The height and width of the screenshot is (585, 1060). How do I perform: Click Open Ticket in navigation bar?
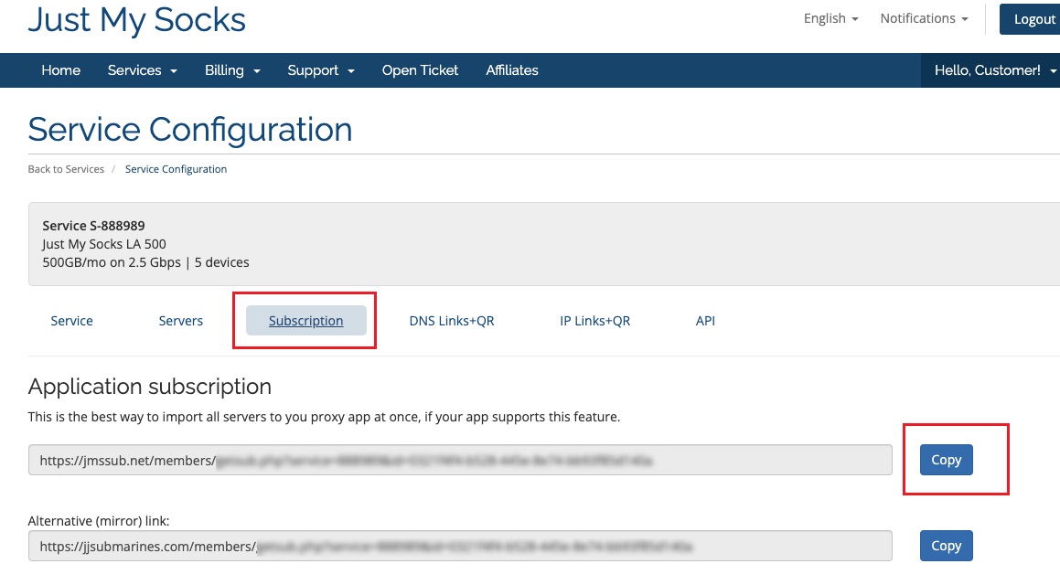point(420,70)
